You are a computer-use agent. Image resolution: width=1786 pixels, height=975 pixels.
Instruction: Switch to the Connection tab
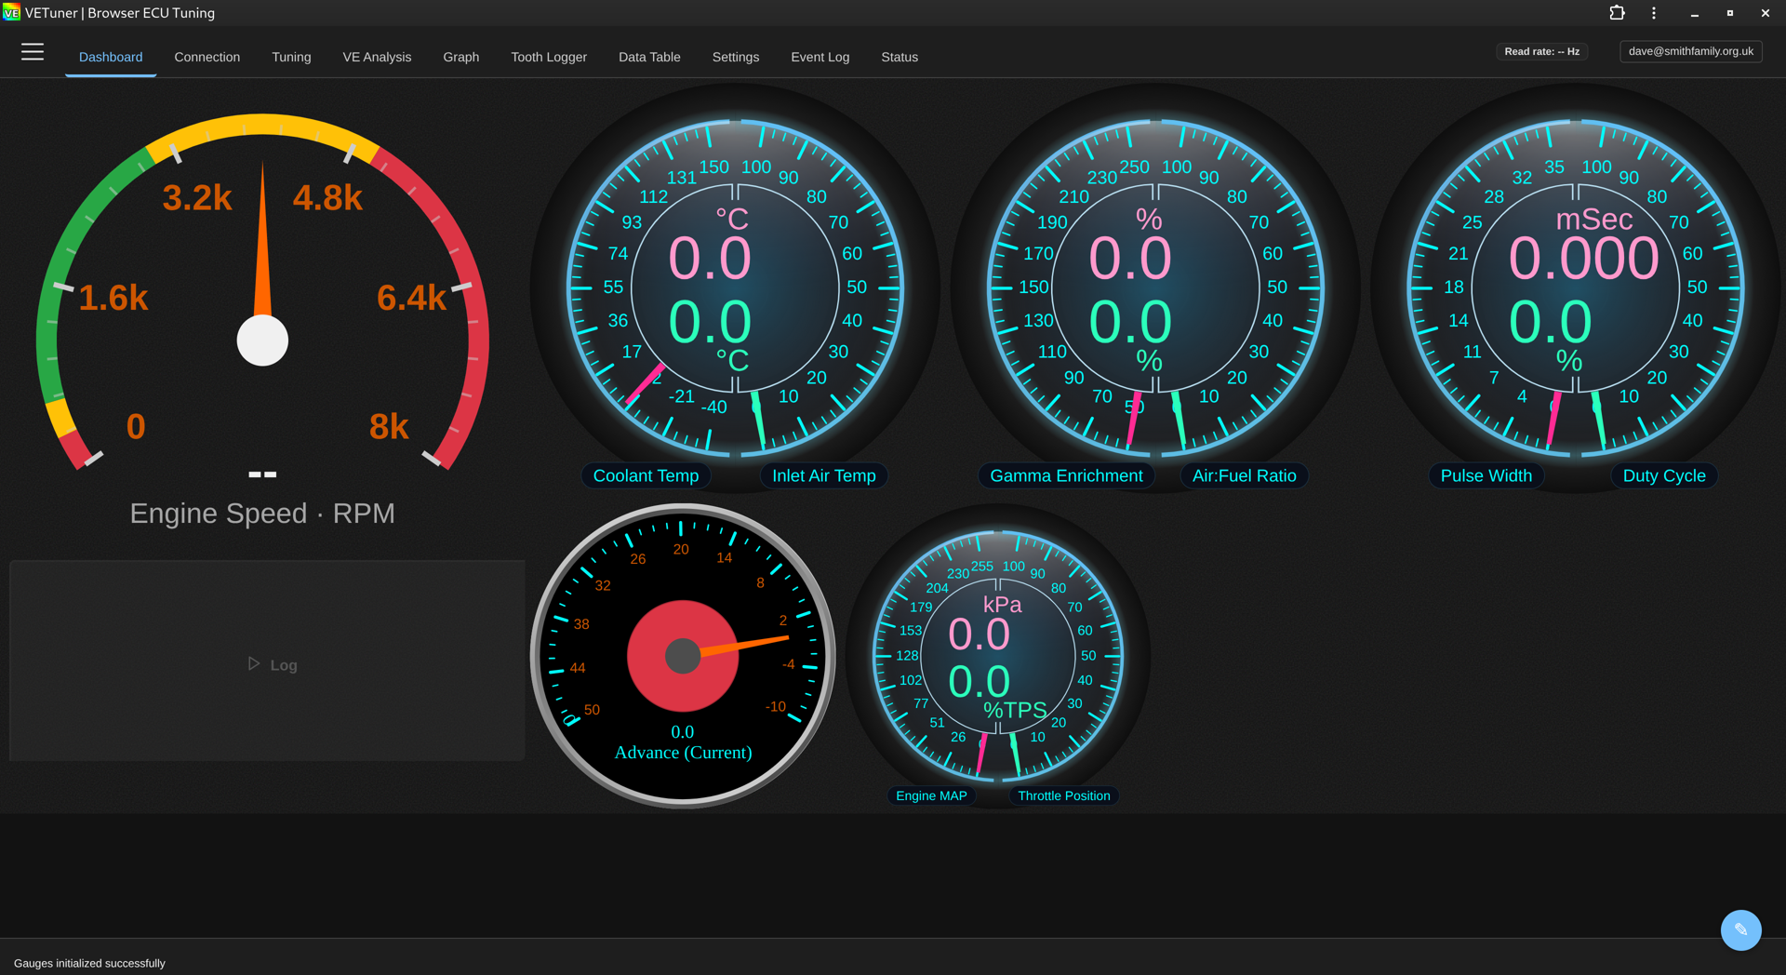(207, 57)
